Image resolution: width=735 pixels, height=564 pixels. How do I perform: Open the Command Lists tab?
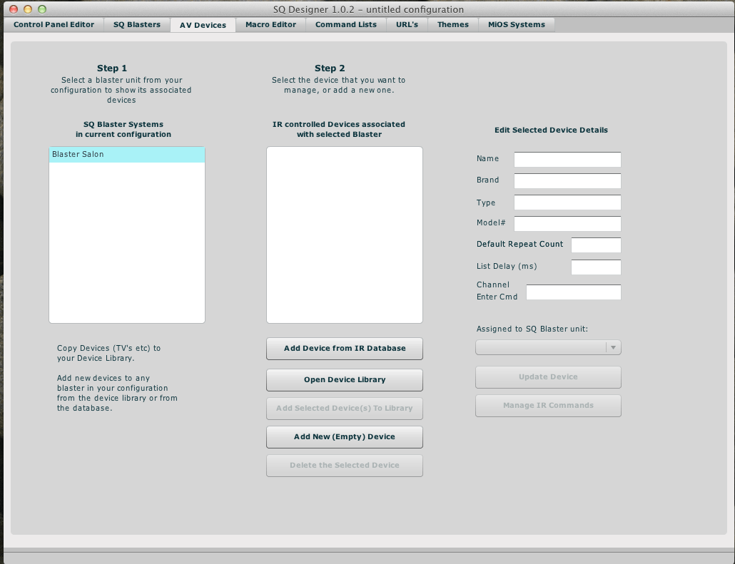[x=346, y=25]
